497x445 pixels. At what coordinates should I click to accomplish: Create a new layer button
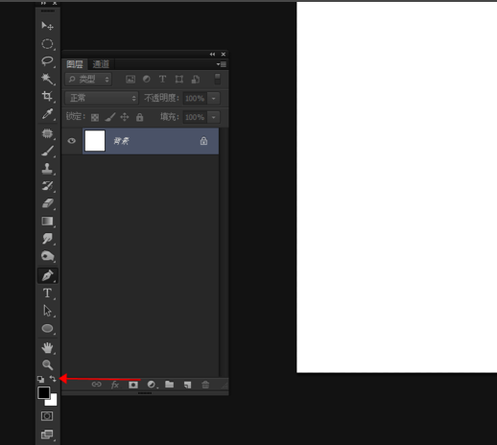(x=187, y=385)
